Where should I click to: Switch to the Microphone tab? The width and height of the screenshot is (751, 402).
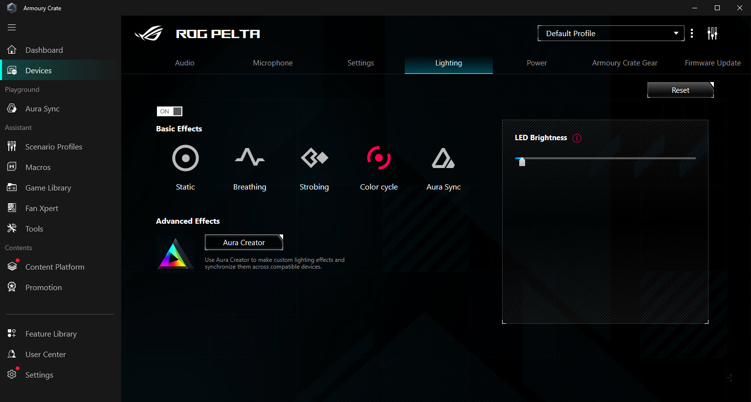(273, 63)
